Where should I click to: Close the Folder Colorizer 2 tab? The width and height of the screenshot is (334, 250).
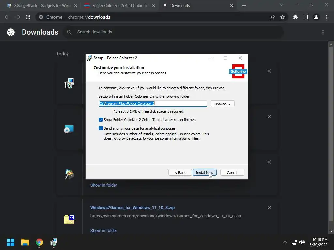click(x=154, y=6)
